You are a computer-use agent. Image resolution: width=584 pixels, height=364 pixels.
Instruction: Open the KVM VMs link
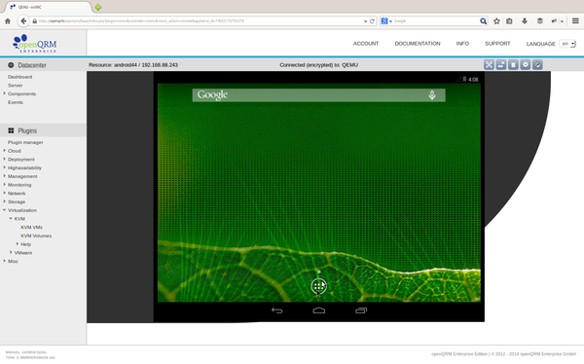click(x=32, y=228)
